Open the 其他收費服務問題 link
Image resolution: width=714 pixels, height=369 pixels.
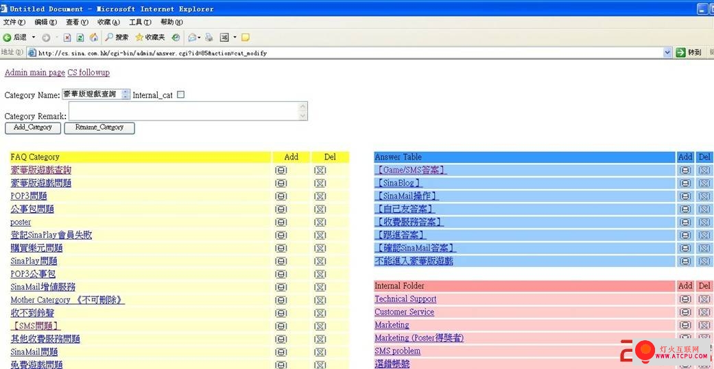45,339
